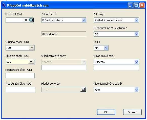Viewport: 147px width, 120px height.
Task: Open the calculator icon beside Přepočet field
Action: 31,20
